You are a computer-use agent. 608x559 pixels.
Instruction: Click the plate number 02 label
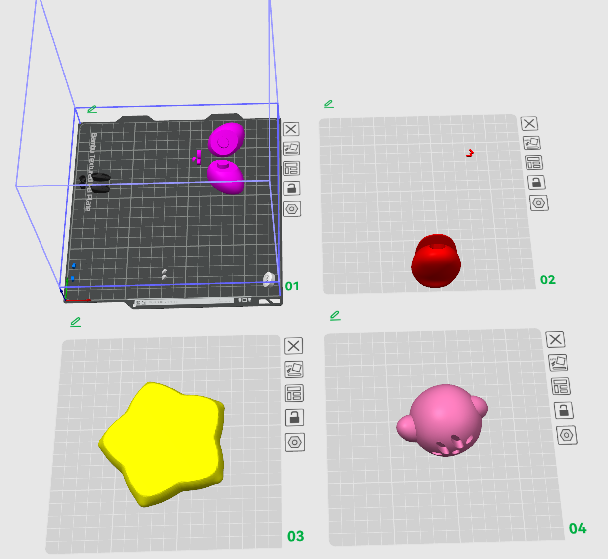[x=548, y=280]
